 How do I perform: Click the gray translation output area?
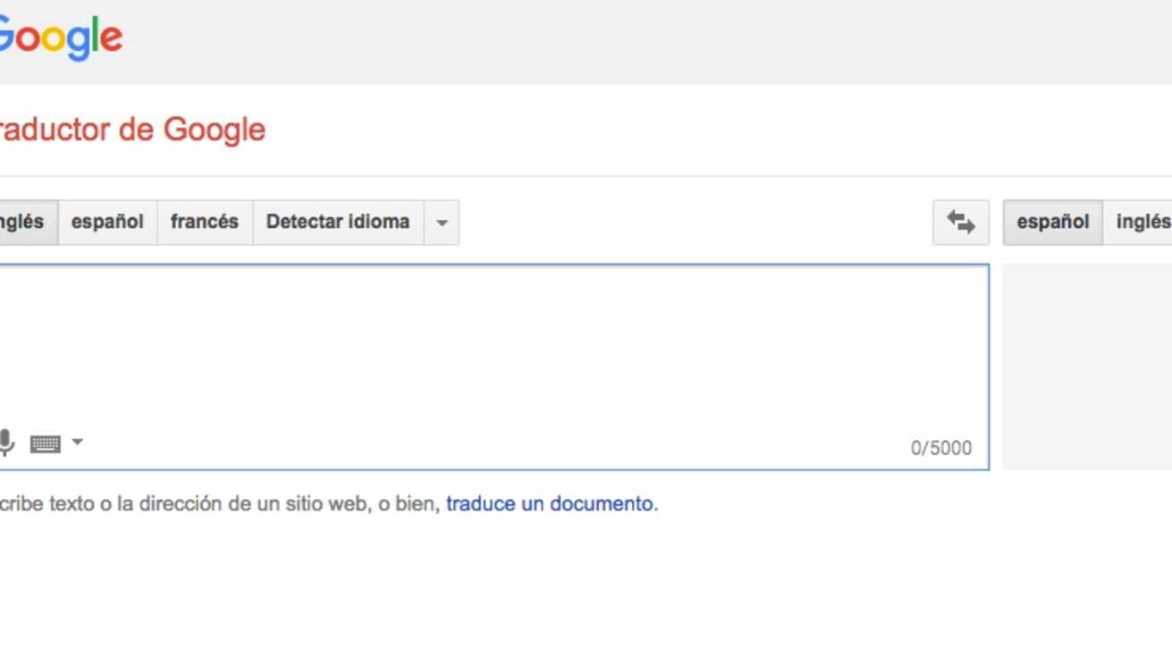[1086, 367]
